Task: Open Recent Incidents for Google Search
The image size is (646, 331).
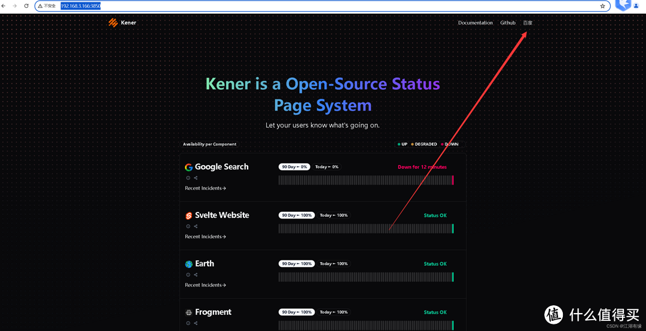Action: click(206, 189)
